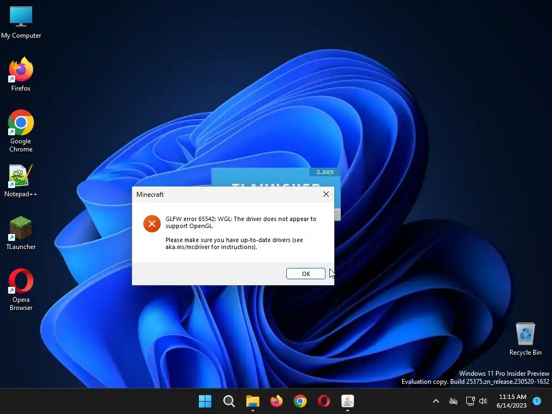Open the notification bell badge

point(537,401)
